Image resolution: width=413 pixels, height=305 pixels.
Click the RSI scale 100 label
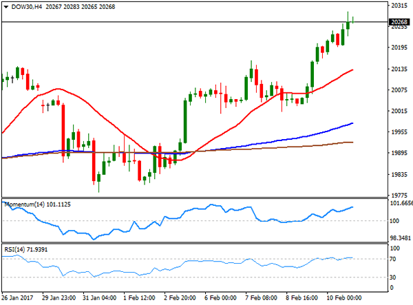click(x=394, y=249)
